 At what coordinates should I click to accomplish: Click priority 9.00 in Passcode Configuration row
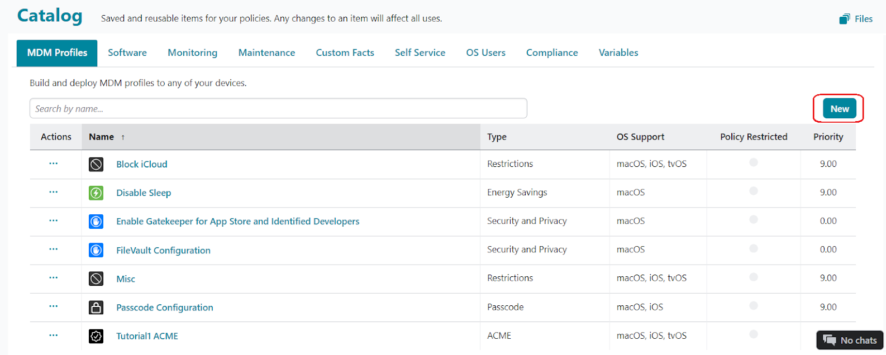(x=828, y=307)
